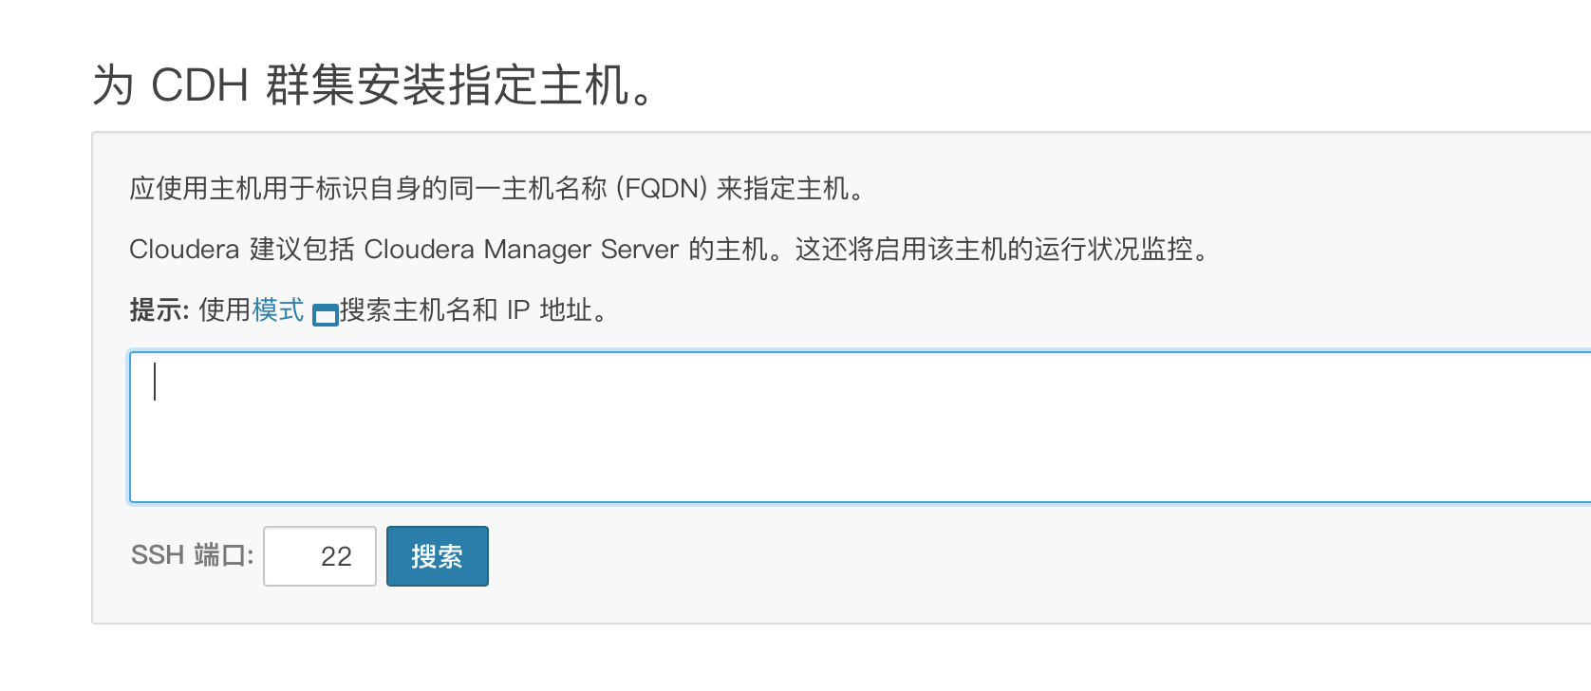1591x691 pixels.
Task: Click the Cloudera Manager Server text
Action: (521, 250)
